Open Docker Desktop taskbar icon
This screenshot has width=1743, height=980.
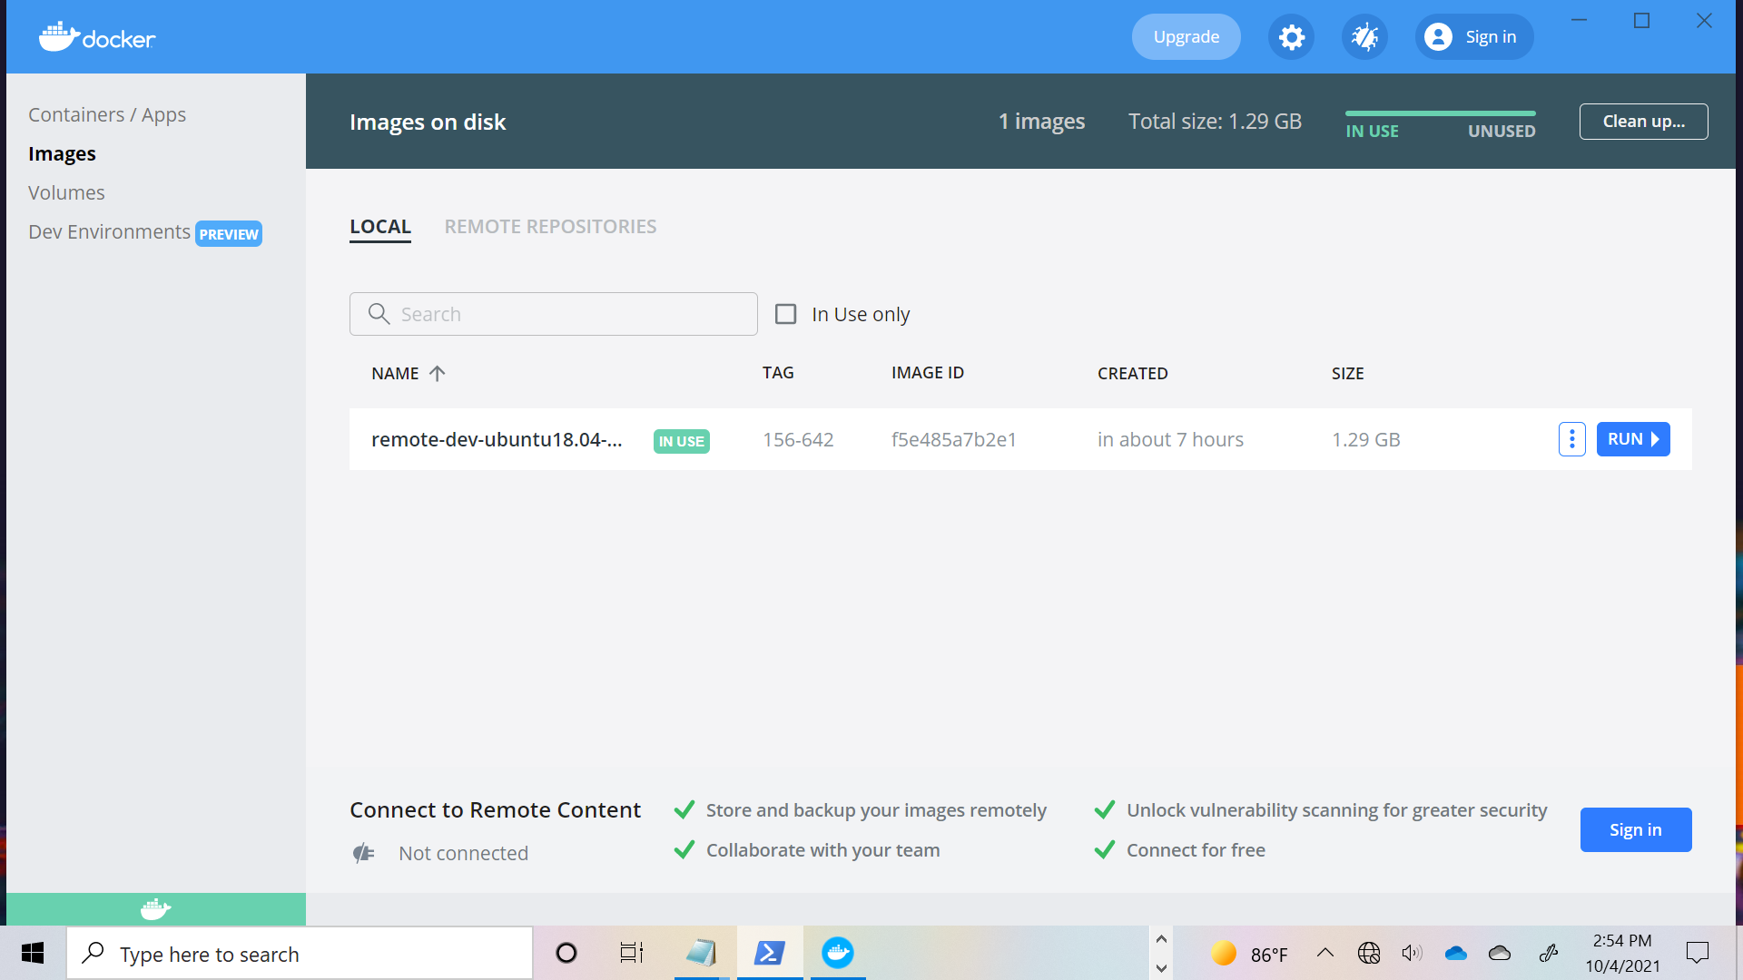click(837, 953)
